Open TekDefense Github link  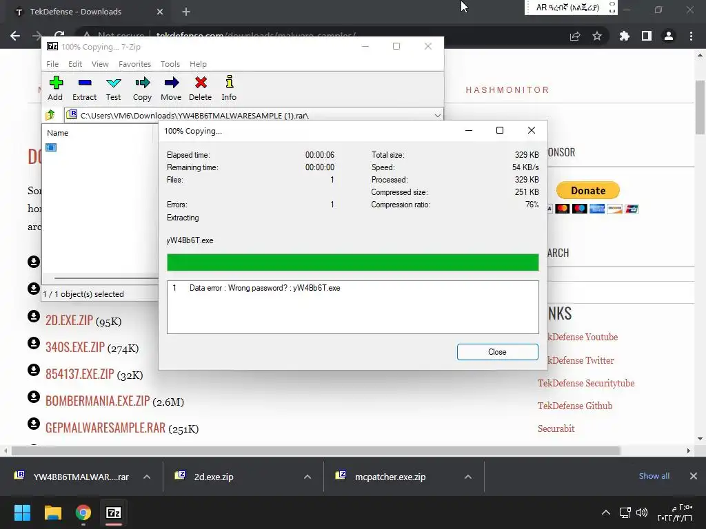pyautogui.click(x=574, y=406)
